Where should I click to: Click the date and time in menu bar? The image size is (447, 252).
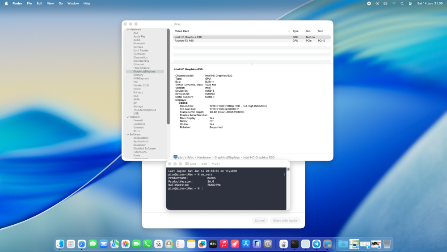pos(430,4)
